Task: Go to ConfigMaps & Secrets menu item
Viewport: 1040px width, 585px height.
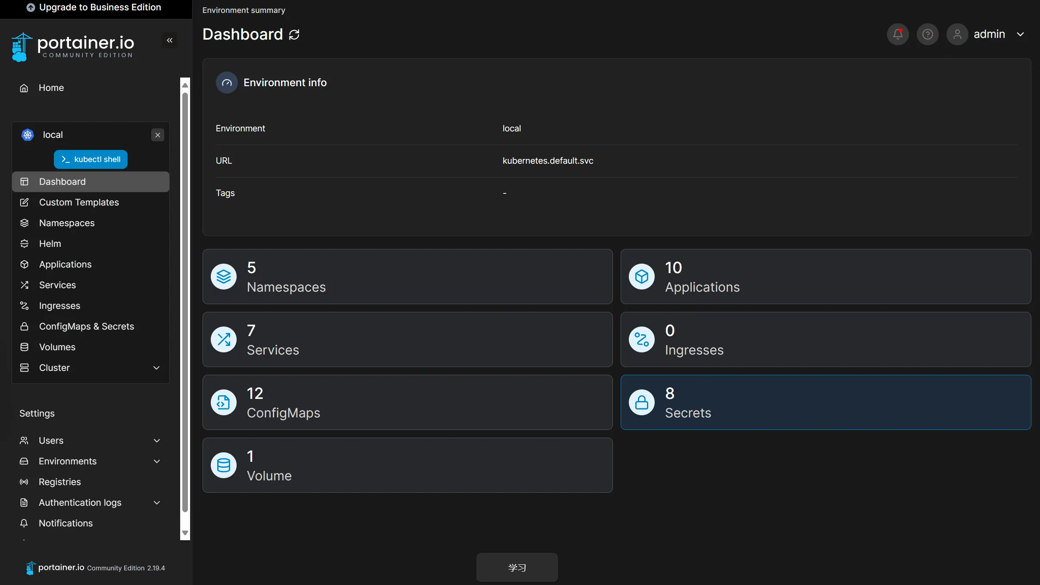Action: tap(86, 327)
